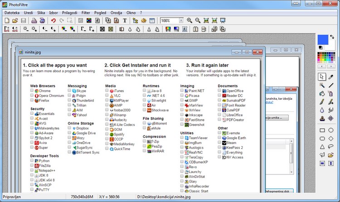This screenshot has height=202, width=340.
Task: Open the canvas size icon
Action: 116,20
